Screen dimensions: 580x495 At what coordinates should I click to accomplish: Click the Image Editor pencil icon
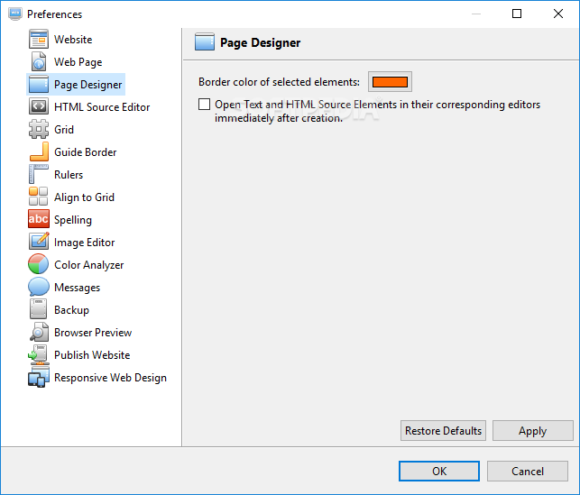tap(39, 242)
